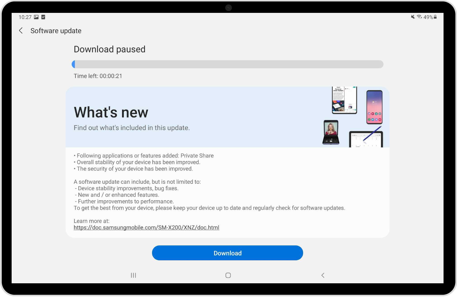Screen dimensions: 457x298
Task: Tap the clock showing 10:27
Action: [24, 17]
